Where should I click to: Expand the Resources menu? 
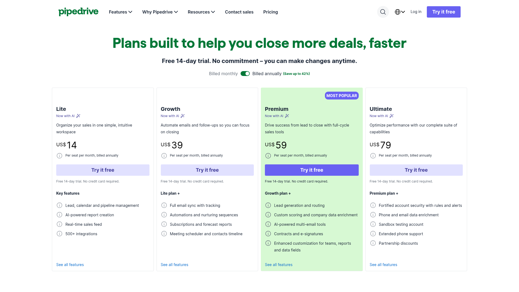pos(201,12)
